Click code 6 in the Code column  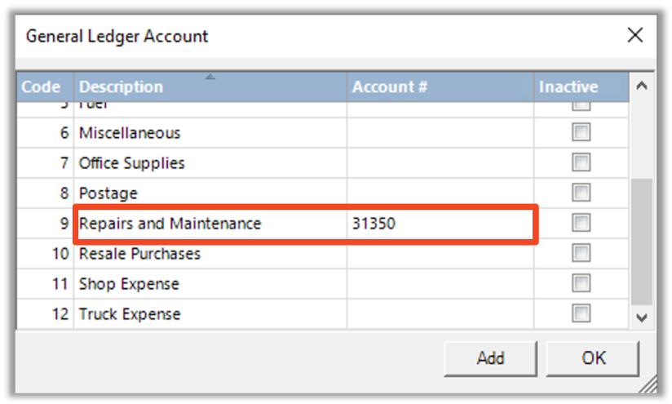point(64,133)
